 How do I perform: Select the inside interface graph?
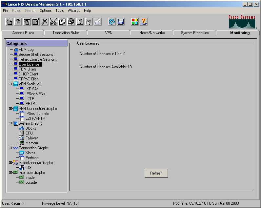tap(30, 177)
